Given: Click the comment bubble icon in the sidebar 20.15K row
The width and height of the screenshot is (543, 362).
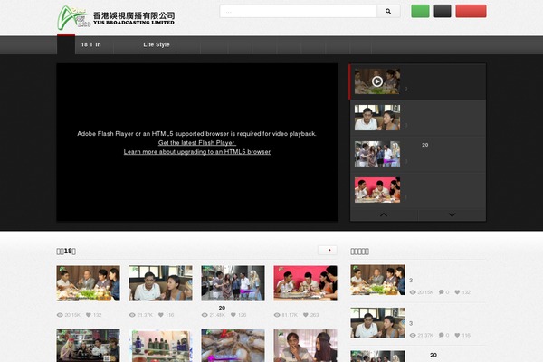Looking at the screenshot, I should coord(442,292).
